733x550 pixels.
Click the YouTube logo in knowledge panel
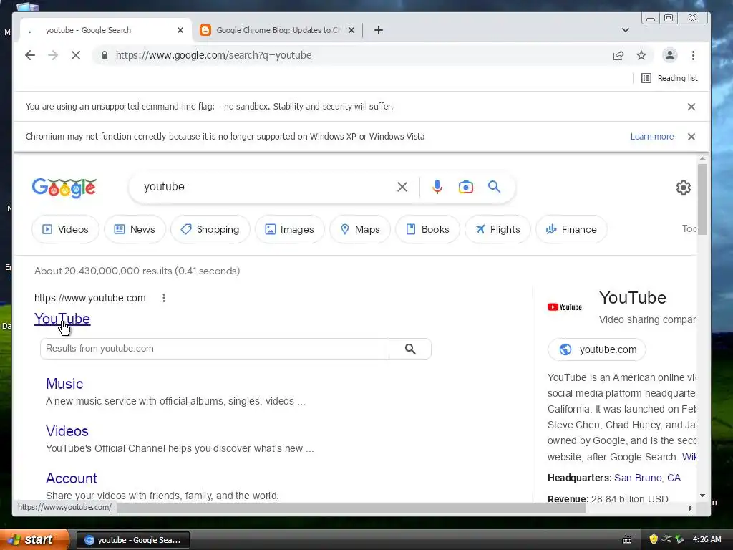pos(565,307)
